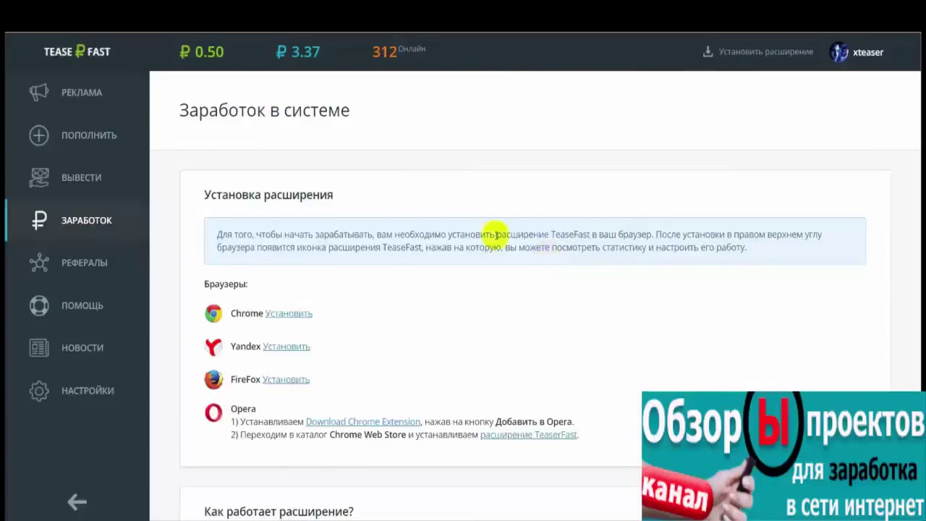Click the TeaseFast logo

pos(77,51)
